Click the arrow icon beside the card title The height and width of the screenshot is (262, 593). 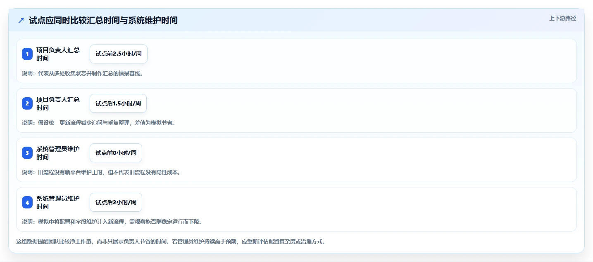point(21,20)
